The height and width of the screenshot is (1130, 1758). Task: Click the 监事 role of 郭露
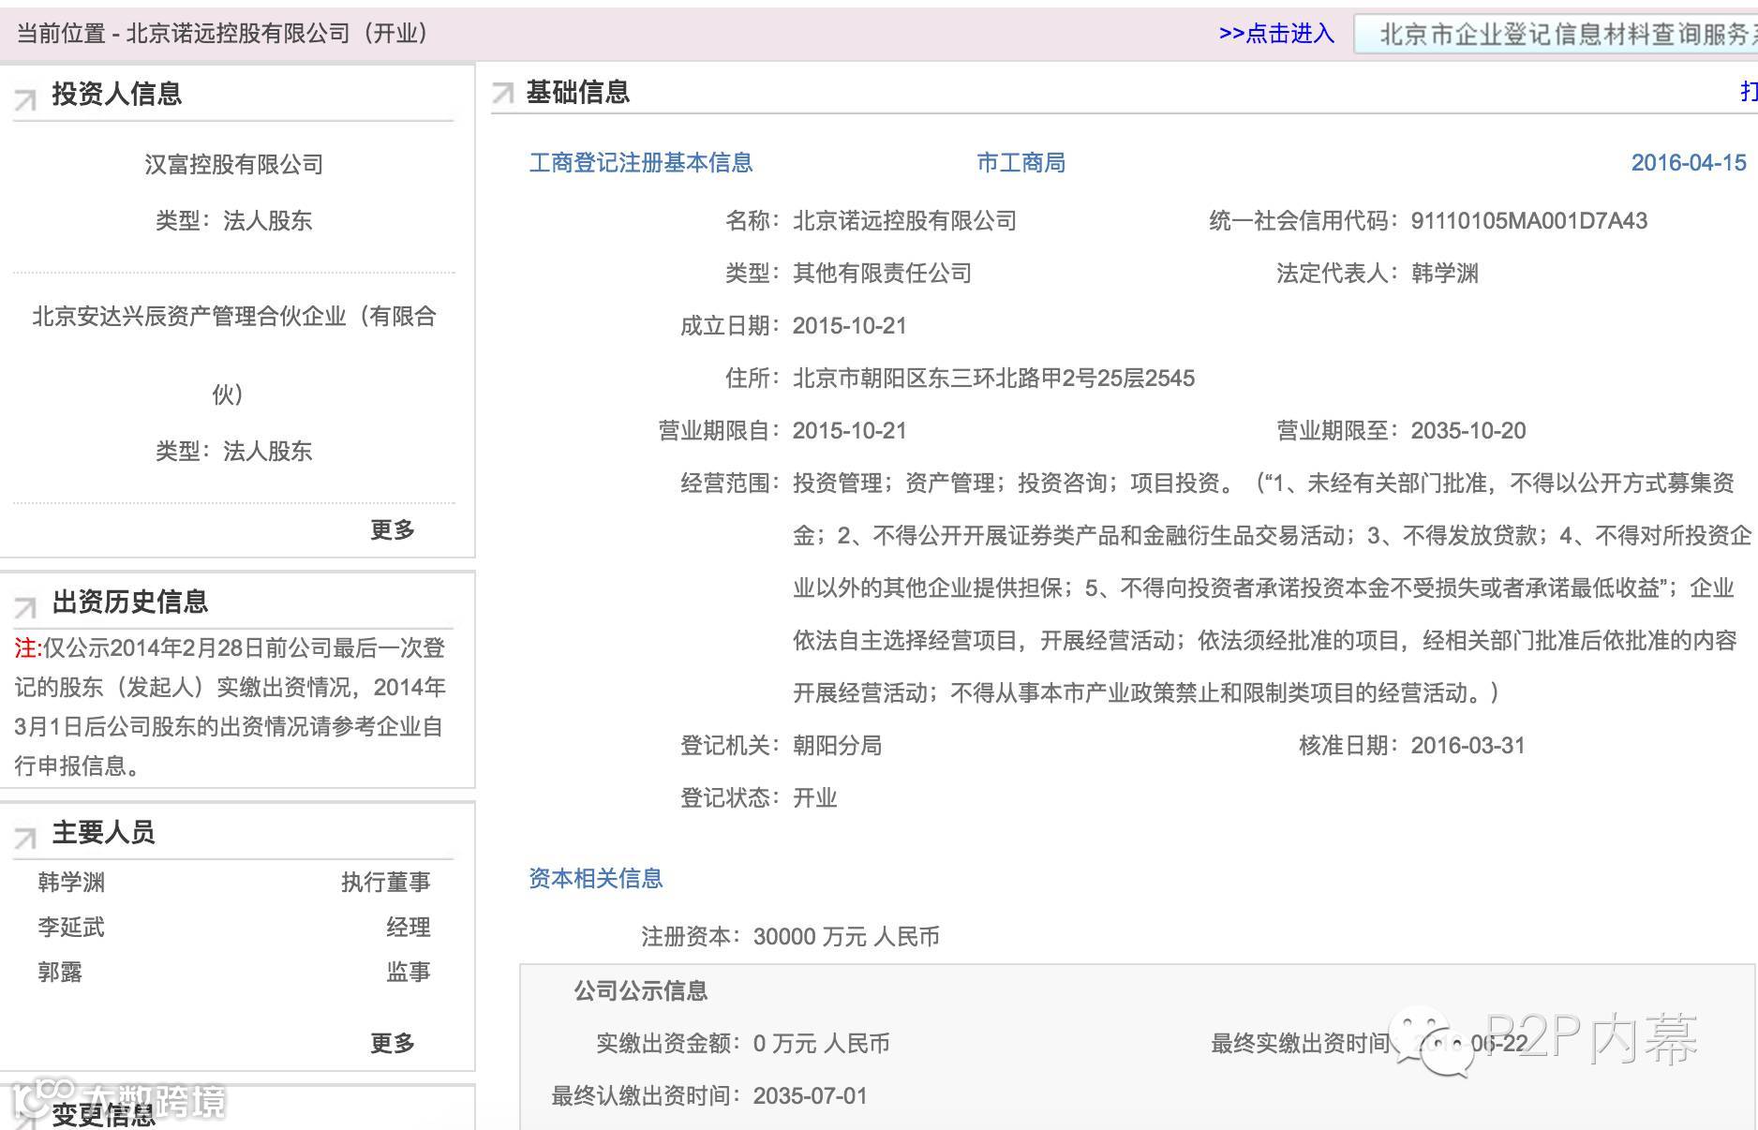(409, 973)
